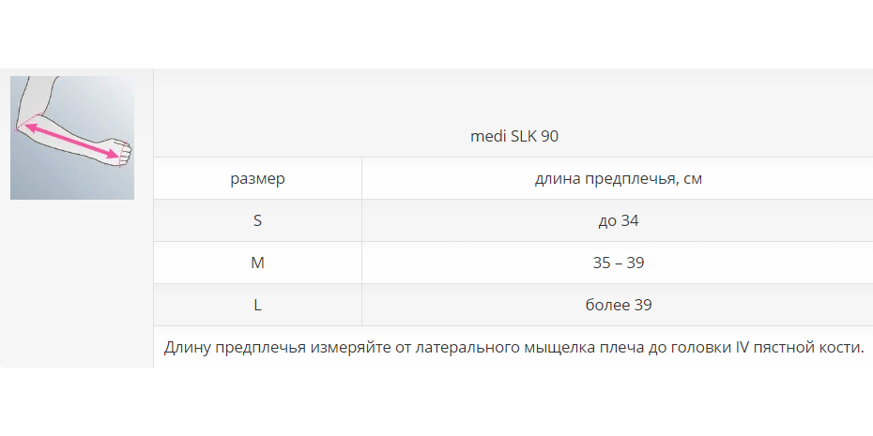Select the "medi SLK 90" table title
Image resolution: width=873 pixels, height=436 pixels.
click(513, 136)
